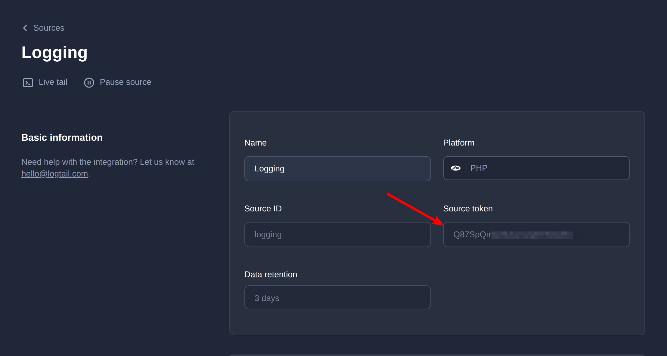Click the pause-circle icon beside Pause source
Screen dimensions: 667x356
point(89,82)
